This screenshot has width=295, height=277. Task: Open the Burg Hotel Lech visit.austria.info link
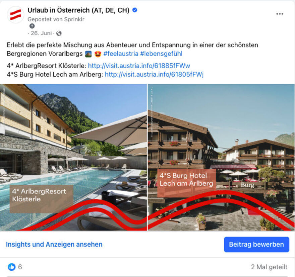(x=154, y=74)
